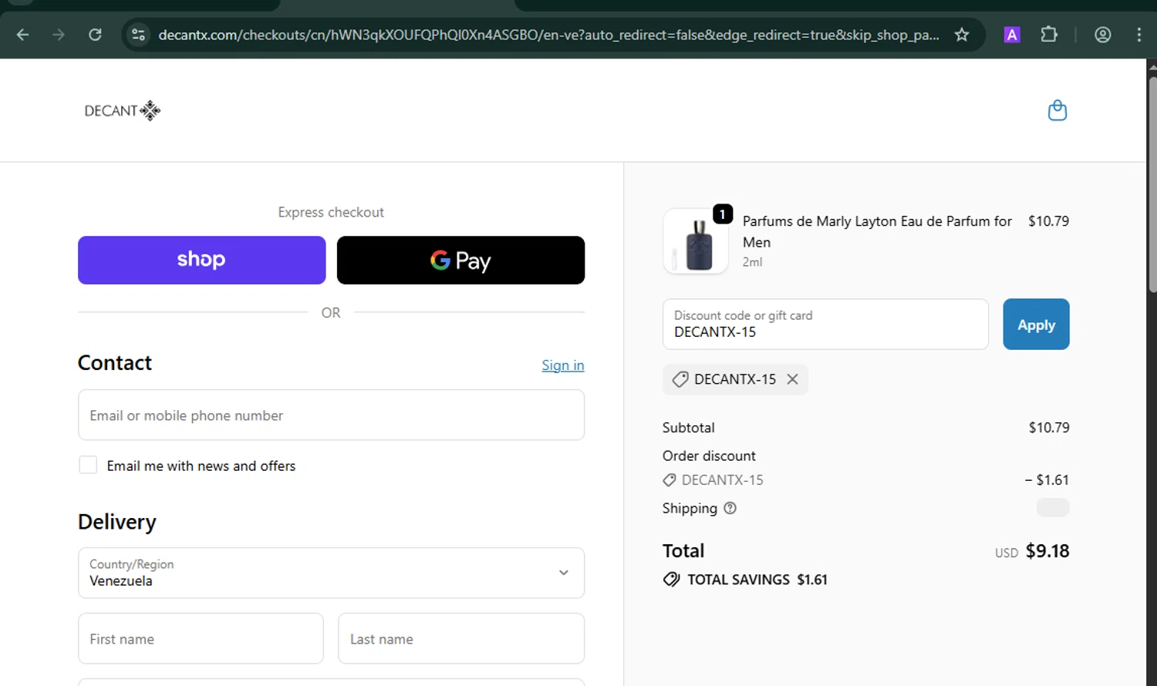Screen dimensions: 1157x686
Task: Click the Contact heading
Action: click(115, 362)
